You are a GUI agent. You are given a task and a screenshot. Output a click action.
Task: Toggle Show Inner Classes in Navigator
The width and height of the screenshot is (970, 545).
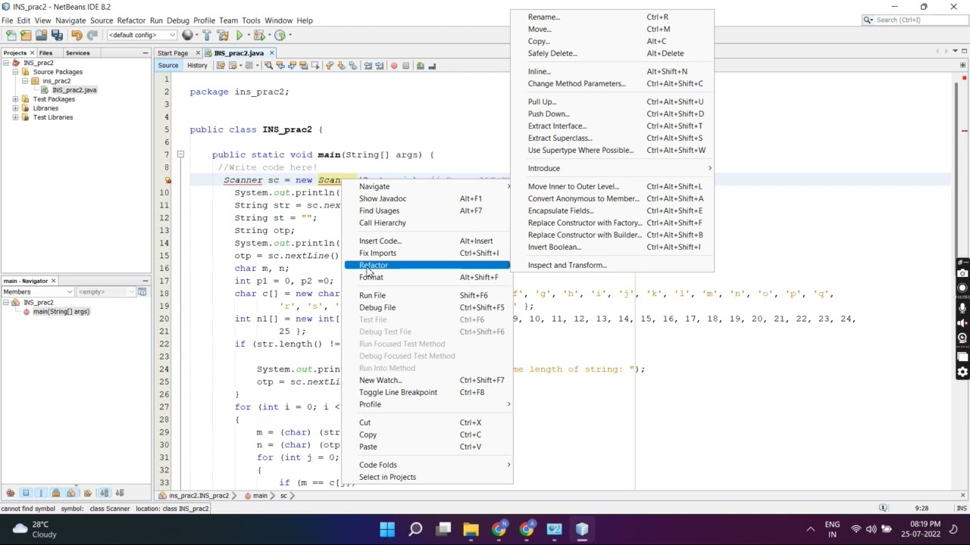click(x=71, y=493)
